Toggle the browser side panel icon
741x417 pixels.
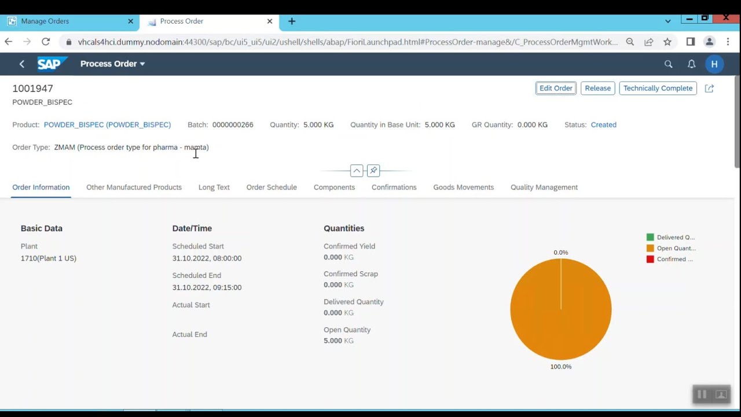(691, 42)
